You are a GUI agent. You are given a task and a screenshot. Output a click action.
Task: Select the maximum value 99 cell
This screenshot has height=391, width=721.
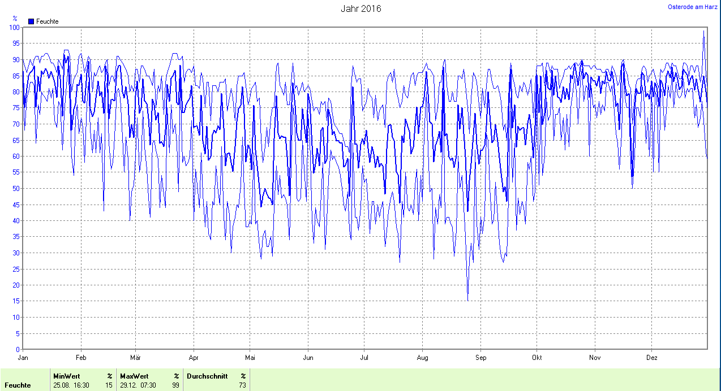175,385
